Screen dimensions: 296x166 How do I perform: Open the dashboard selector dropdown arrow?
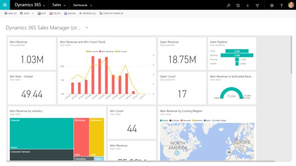(87, 28)
